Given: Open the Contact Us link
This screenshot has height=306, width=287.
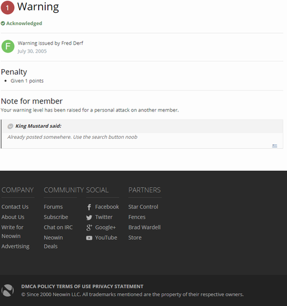Looking at the screenshot, I should pos(15,207).
